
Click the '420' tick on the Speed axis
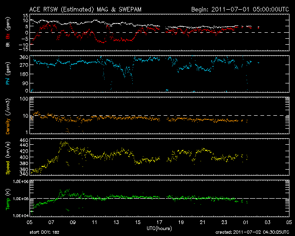24,151
